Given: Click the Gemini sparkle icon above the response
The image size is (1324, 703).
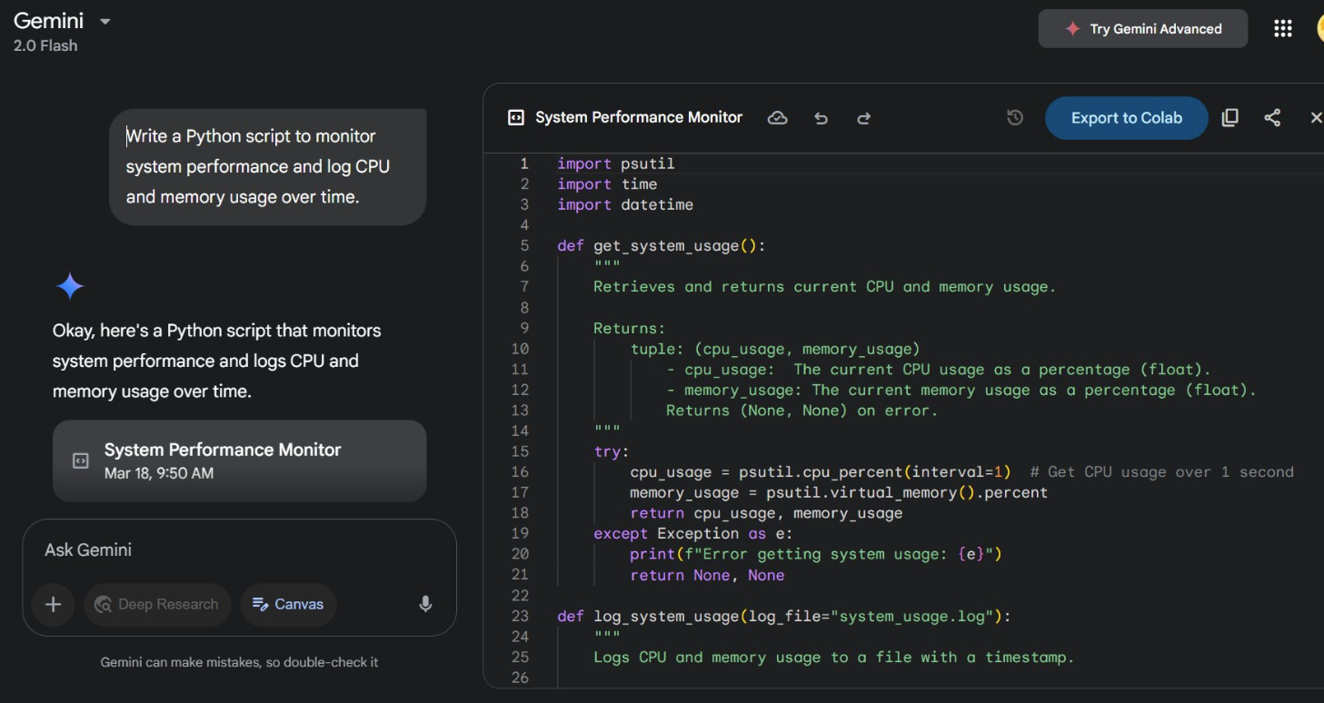Looking at the screenshot, I should tap(70, 287).
